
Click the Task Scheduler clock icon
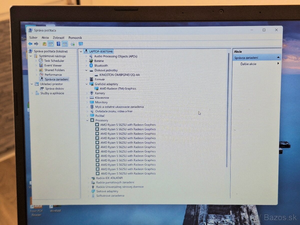[x=41, y=60]
